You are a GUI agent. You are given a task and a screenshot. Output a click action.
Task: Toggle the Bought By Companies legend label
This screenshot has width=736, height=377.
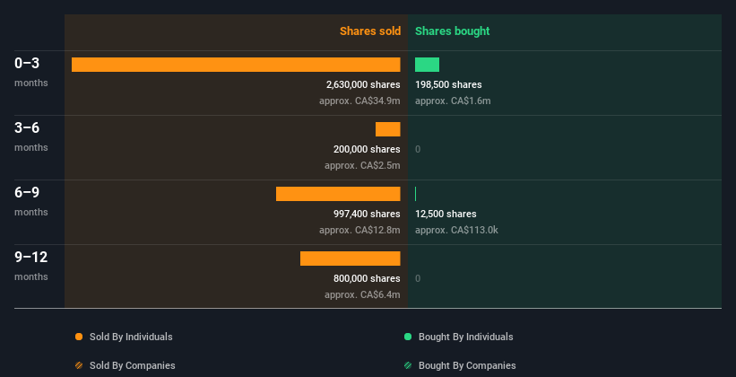click(x=467, y=366)
